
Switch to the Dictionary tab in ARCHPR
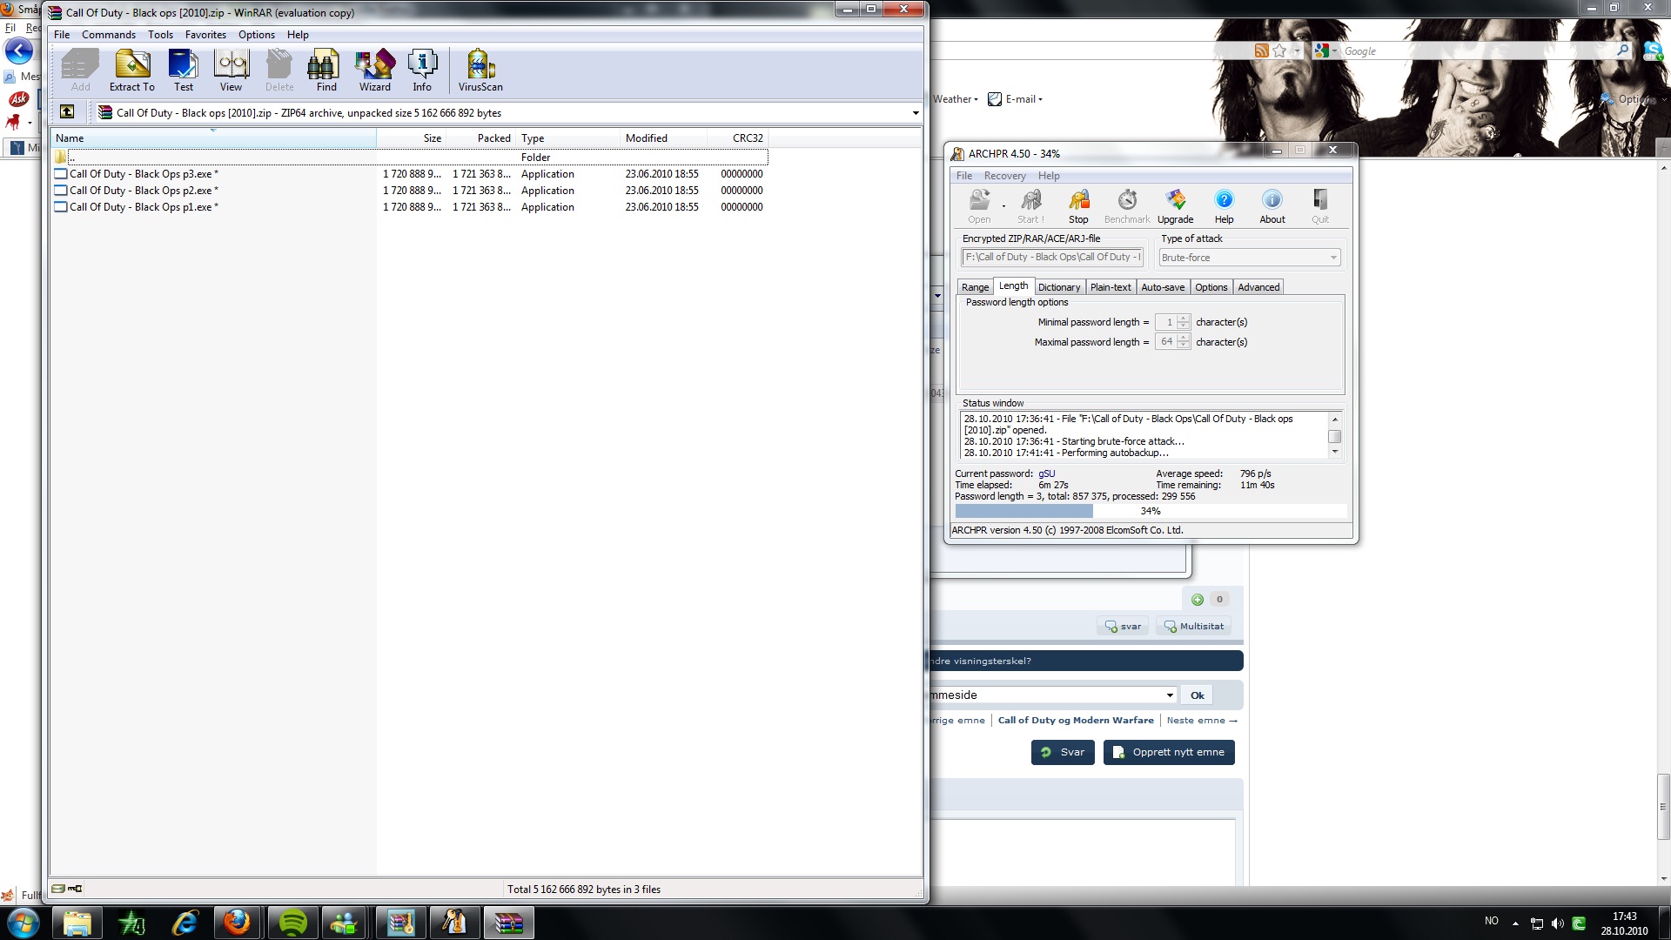[1058, 287]
